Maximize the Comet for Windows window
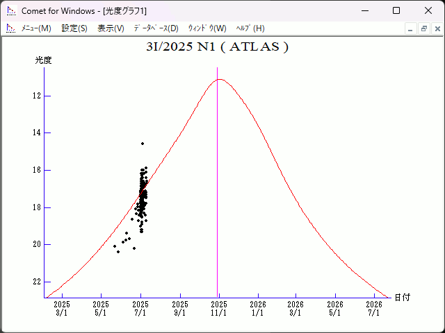445x333 pixels. (396, 11)
